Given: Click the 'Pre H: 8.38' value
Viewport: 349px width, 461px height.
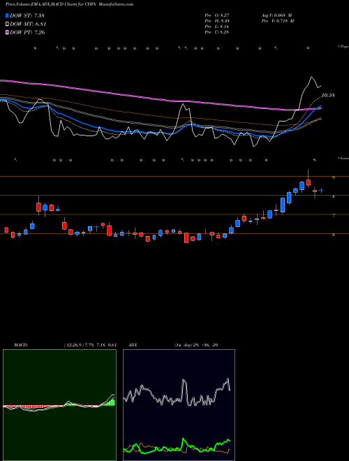Looking at the screenshot, I should pyautogui.click(x=217, y=21).
